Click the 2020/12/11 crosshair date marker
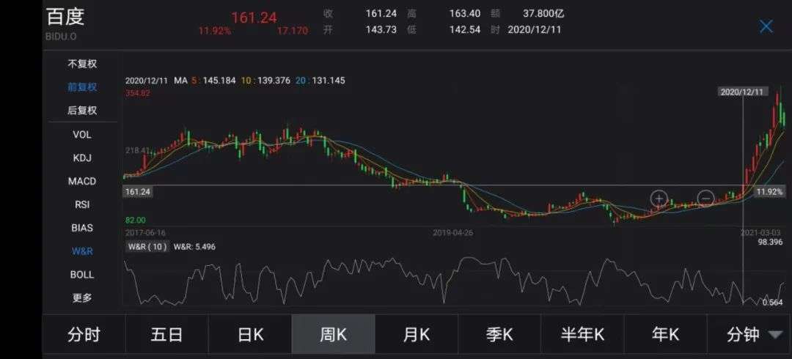 click(x=742, y=92)
